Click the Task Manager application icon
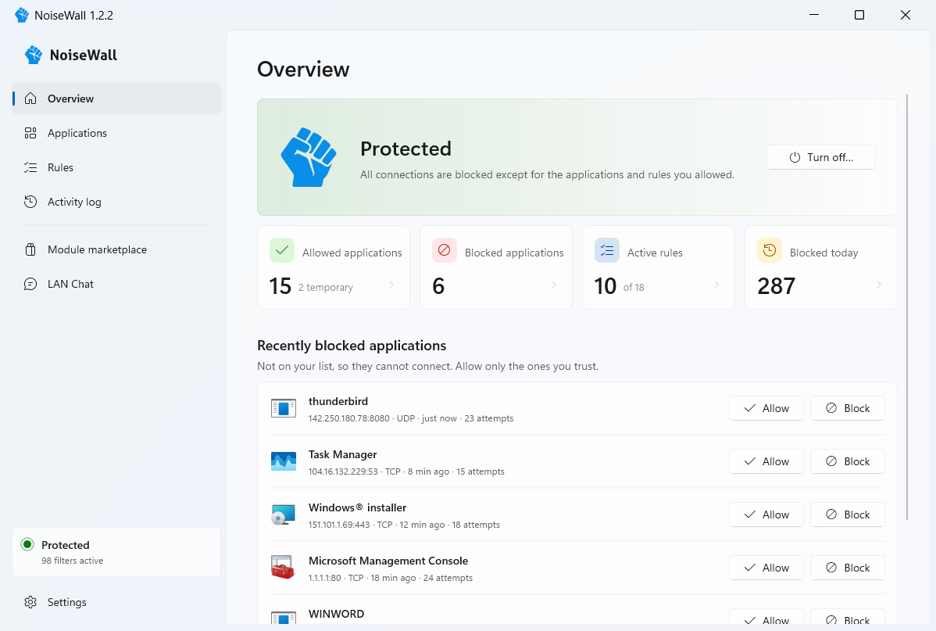The image size is (936, 631). 284,461
